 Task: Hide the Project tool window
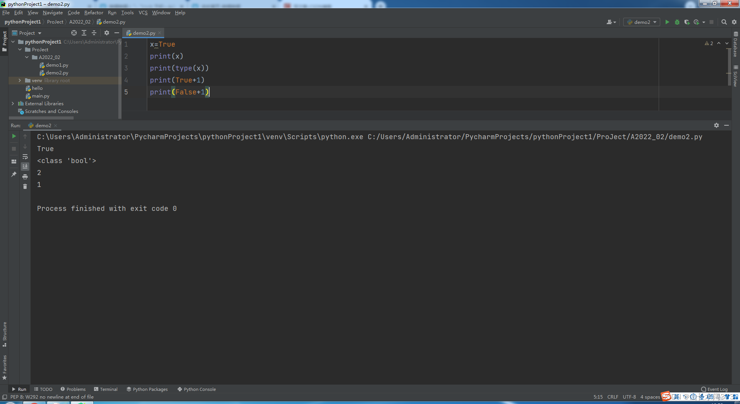tap(117, 33)
